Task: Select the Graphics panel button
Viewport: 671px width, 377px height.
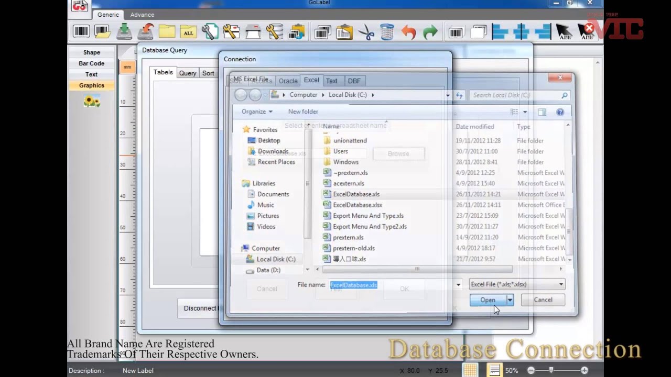Action: pos(92,85)
